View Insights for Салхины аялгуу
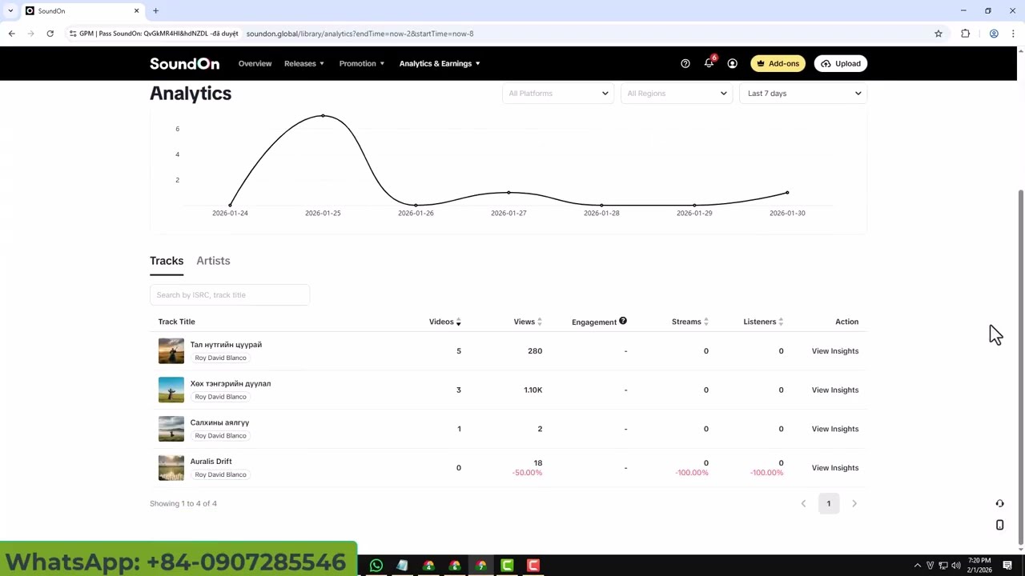The height and width of the screenshot is (576, 1025). pyautogui.click(x=835, y=429)
